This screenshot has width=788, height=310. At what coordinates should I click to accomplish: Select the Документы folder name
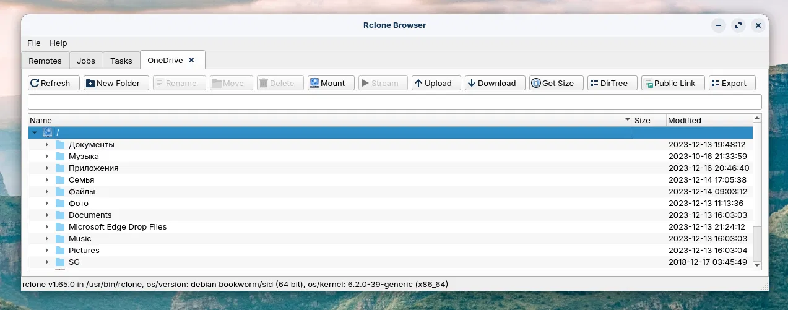92,144
